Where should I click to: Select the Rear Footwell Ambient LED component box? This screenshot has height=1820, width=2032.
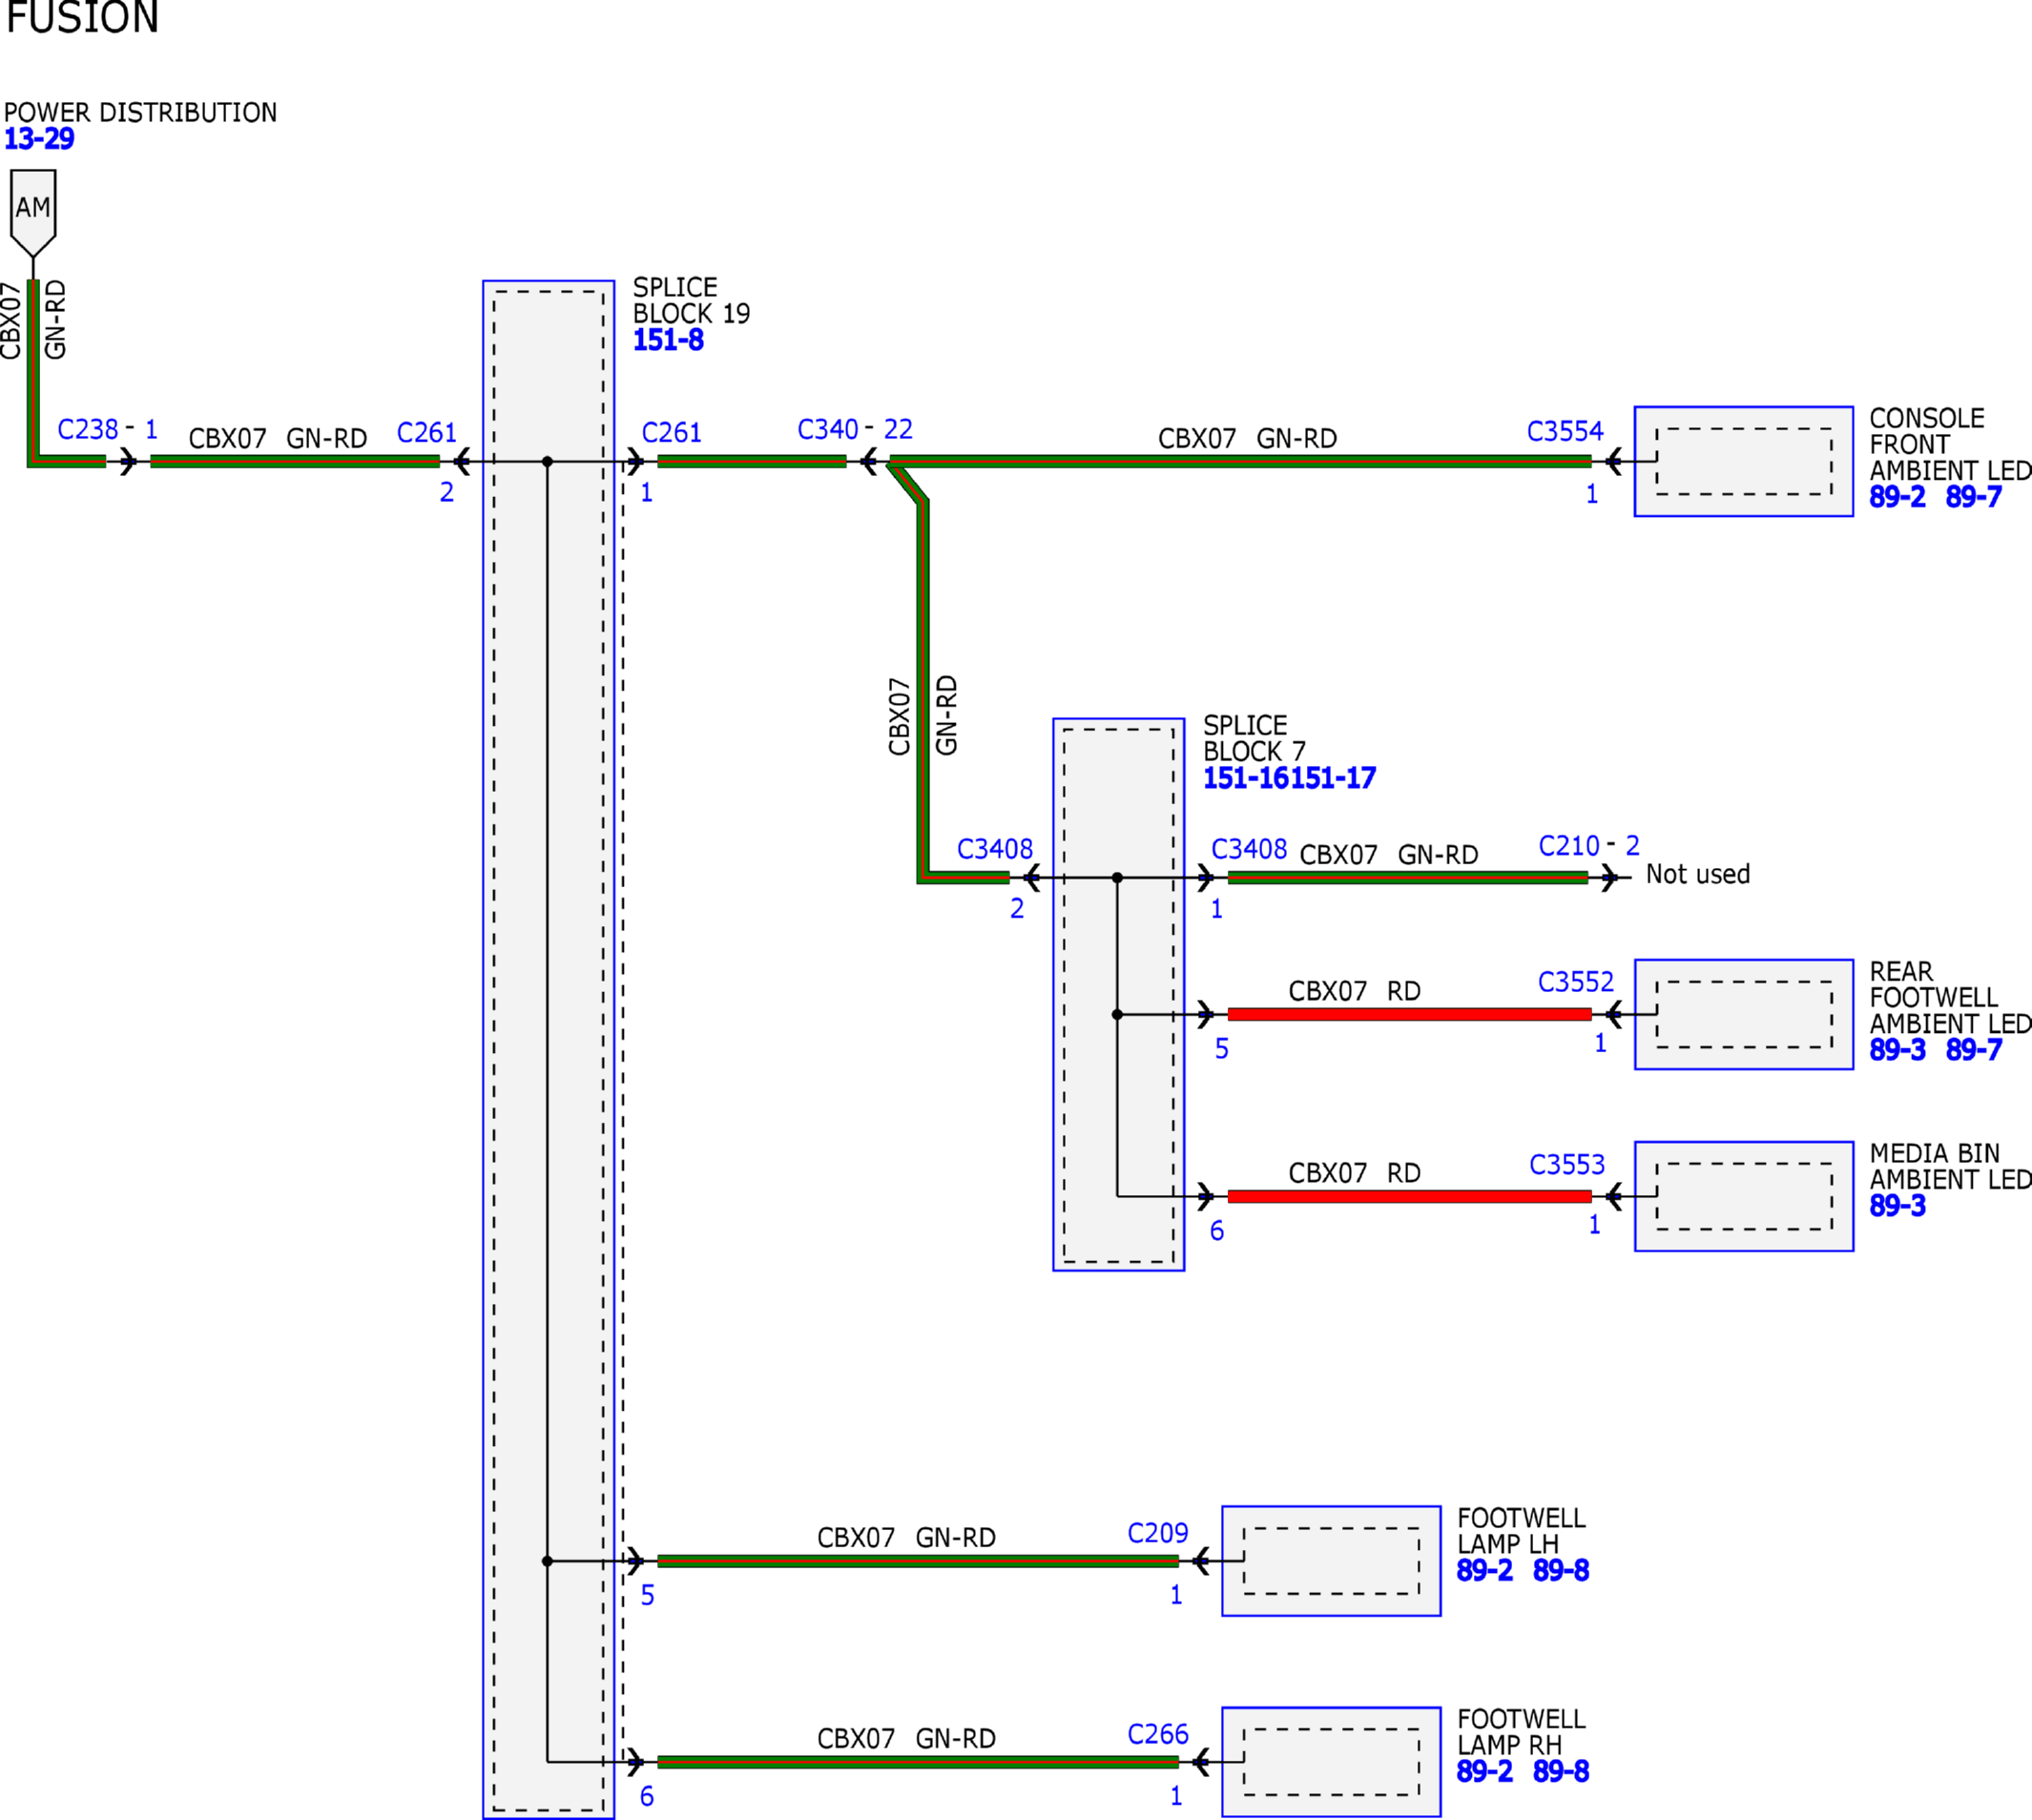tap(1743, 1014)
